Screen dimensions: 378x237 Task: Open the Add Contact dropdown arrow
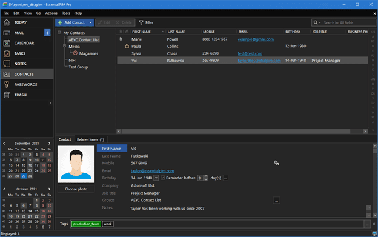tap(90, 22)
